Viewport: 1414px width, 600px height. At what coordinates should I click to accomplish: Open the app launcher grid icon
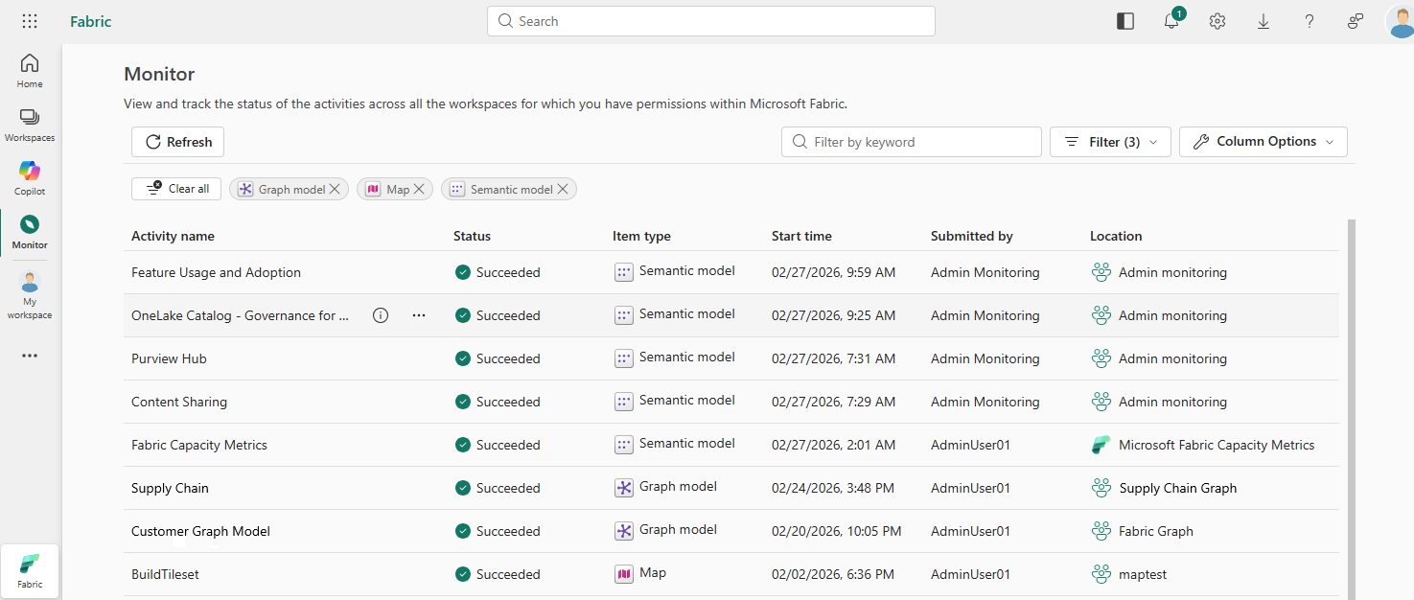30,21
